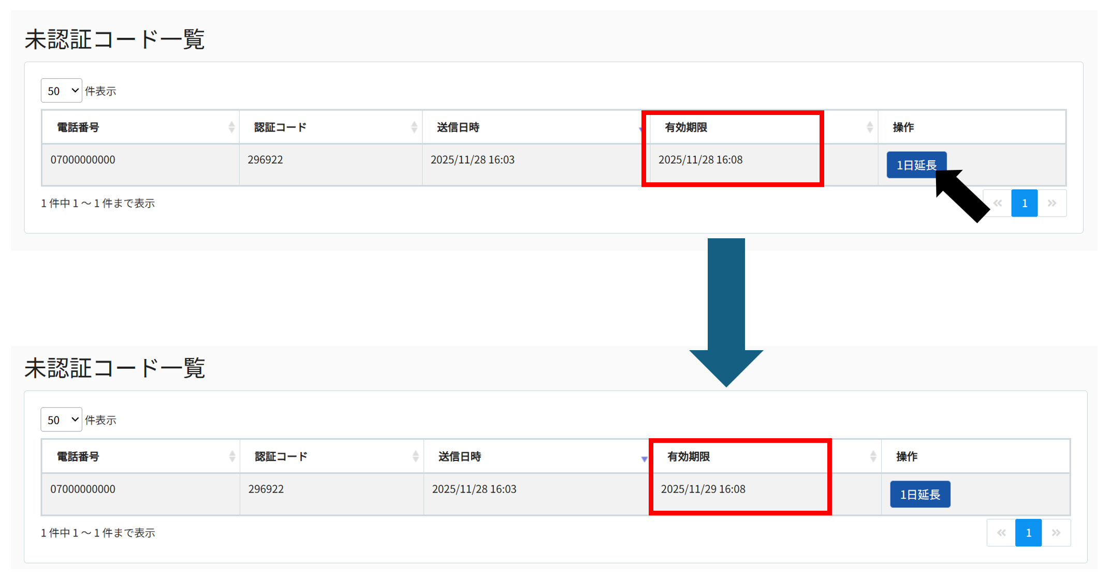Screen dimensions: 1110x576
Task: Select page 1 in lower pagination
Action: pyautogui.click(x=1028, y=532)
